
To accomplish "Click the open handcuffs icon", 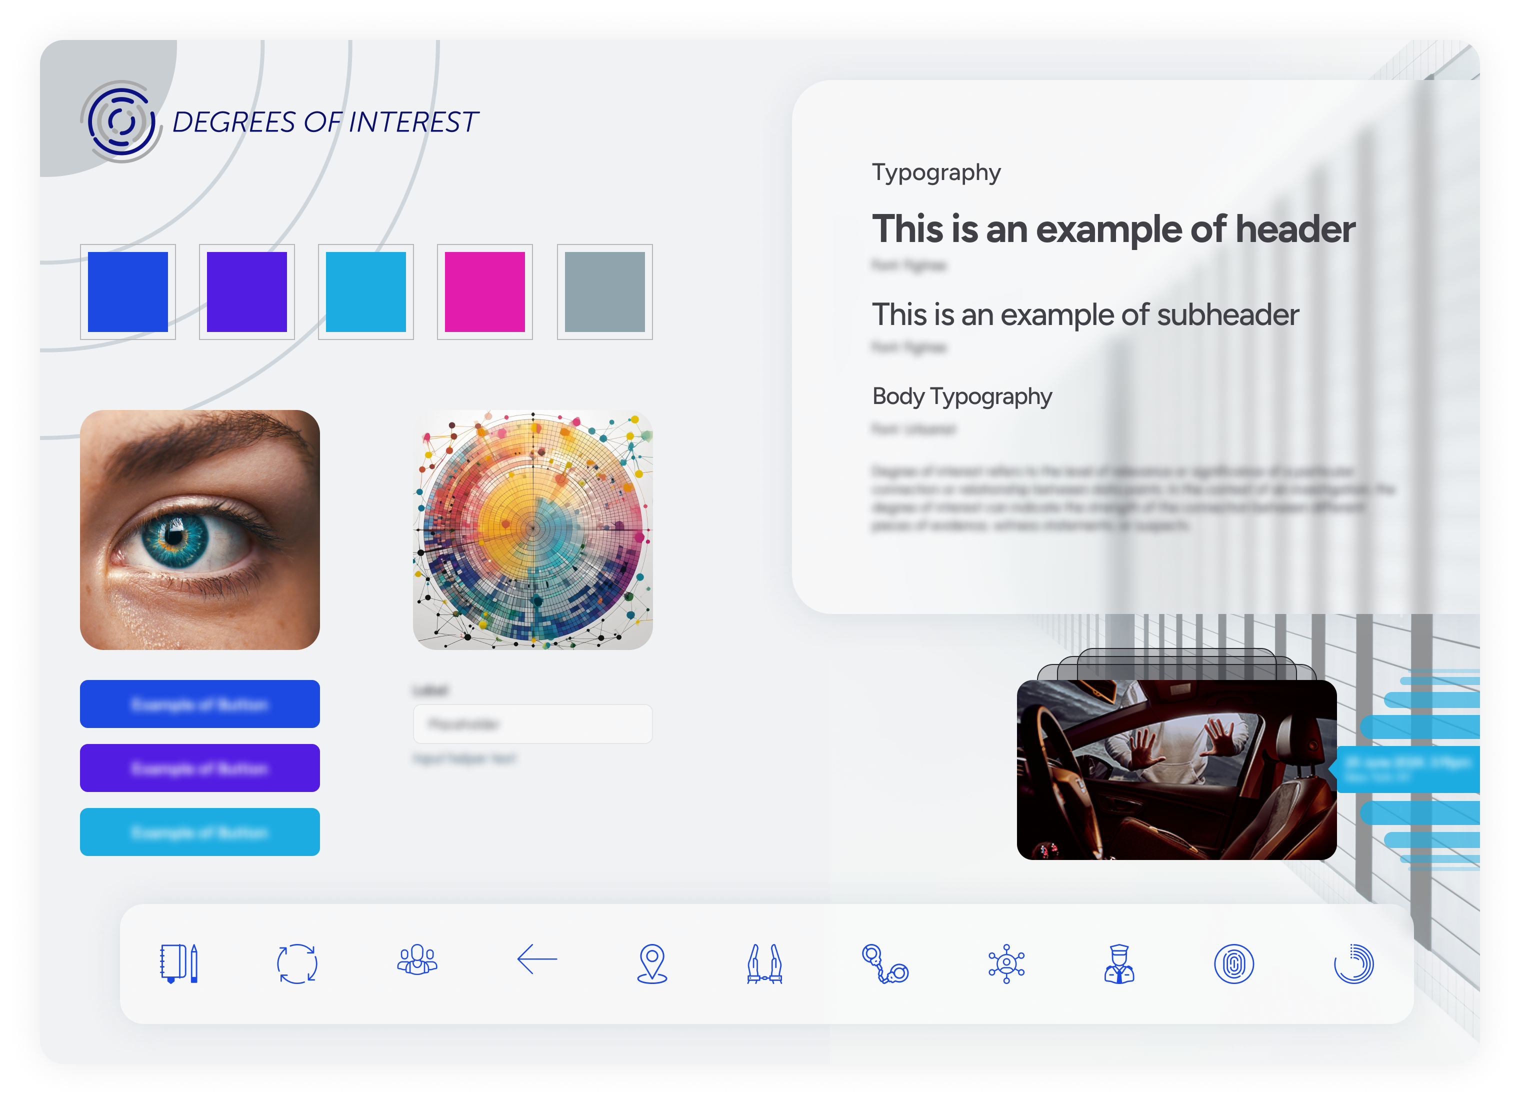I will (884, 963).
